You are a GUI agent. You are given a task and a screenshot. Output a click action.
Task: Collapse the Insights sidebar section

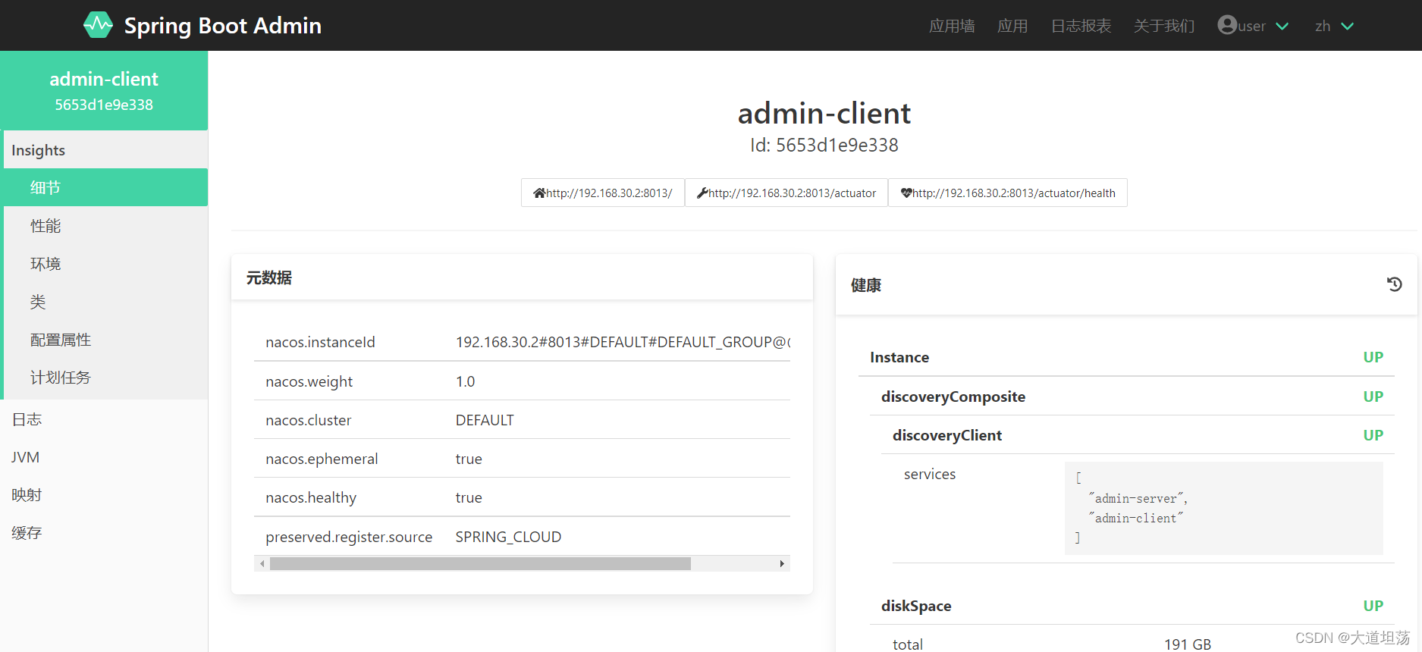click(x=105, y=150)
